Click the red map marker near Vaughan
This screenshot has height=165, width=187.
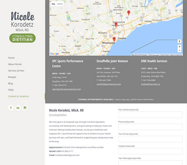pyautogui.click(x=116, y=24)
